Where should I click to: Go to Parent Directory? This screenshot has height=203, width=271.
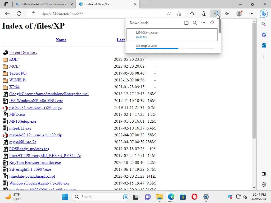click(23, 53)
